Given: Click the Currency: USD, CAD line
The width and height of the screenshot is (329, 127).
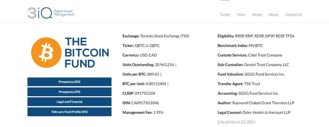Looking at the screenshot, I should [140, 55].
